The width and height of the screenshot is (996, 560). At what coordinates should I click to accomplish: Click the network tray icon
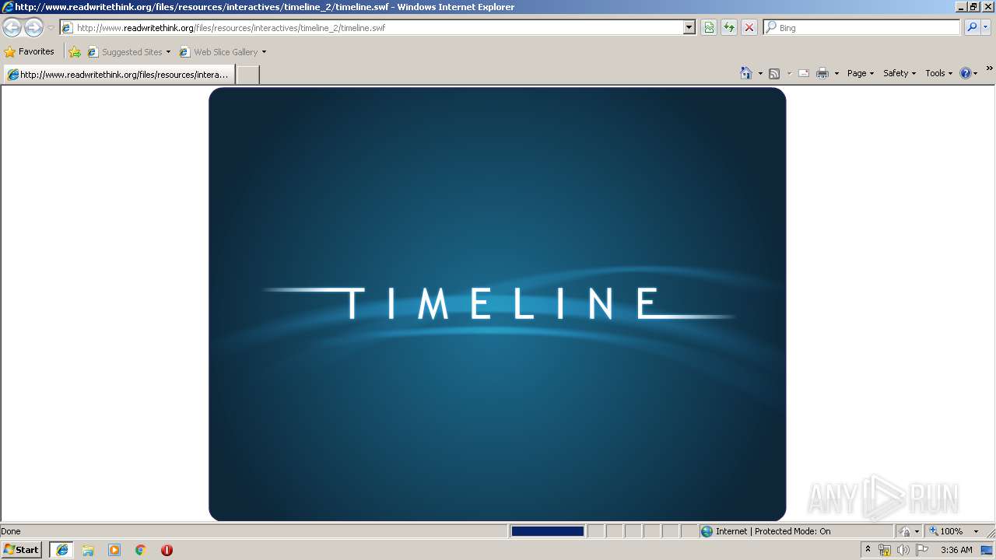(x=884, y=550)
